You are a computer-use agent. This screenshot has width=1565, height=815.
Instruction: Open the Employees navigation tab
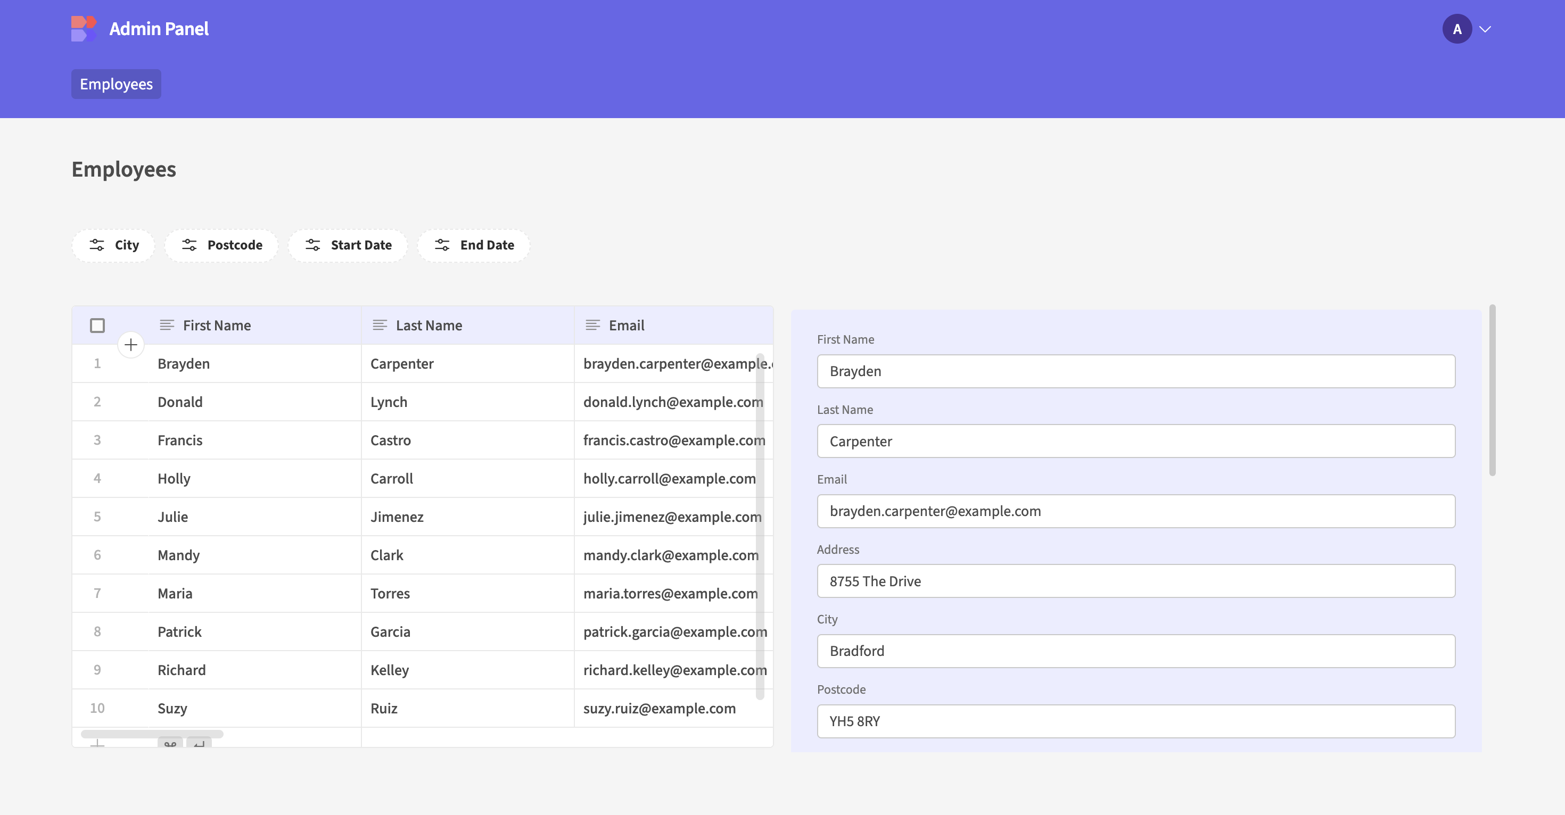point(116,84)
